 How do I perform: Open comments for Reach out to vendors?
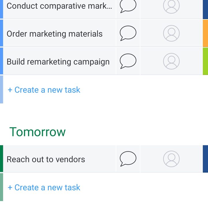[128, 159]
